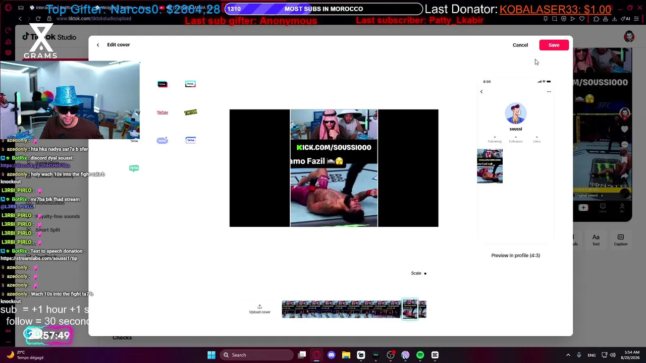Upload a custom cover image
Screen dimensions: 646x363
coord(259,309)
